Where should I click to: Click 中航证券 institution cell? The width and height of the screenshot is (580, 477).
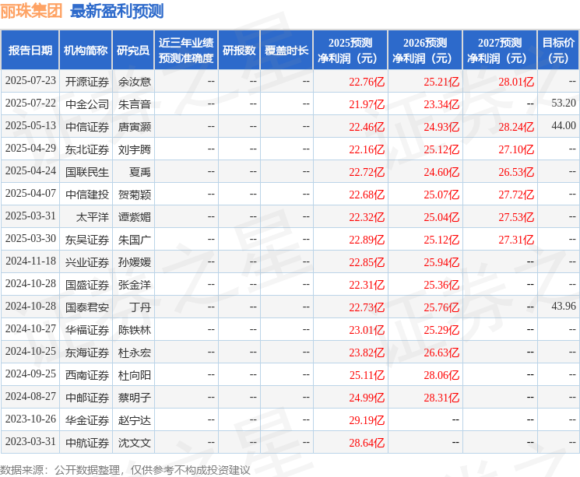87,443
